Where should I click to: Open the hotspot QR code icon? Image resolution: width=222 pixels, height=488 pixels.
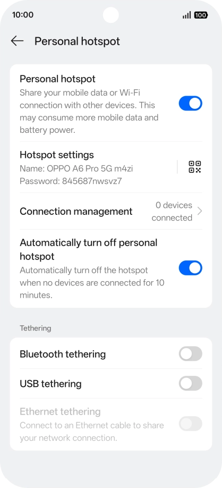pyautogui.click(x=195, y=167)
